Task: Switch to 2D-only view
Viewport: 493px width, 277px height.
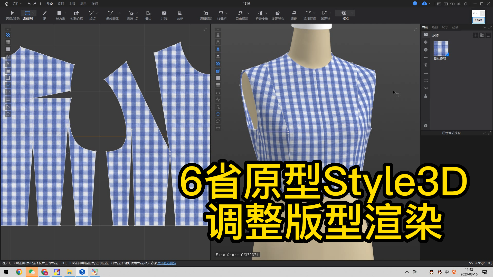Action: [x=452, y=4]
